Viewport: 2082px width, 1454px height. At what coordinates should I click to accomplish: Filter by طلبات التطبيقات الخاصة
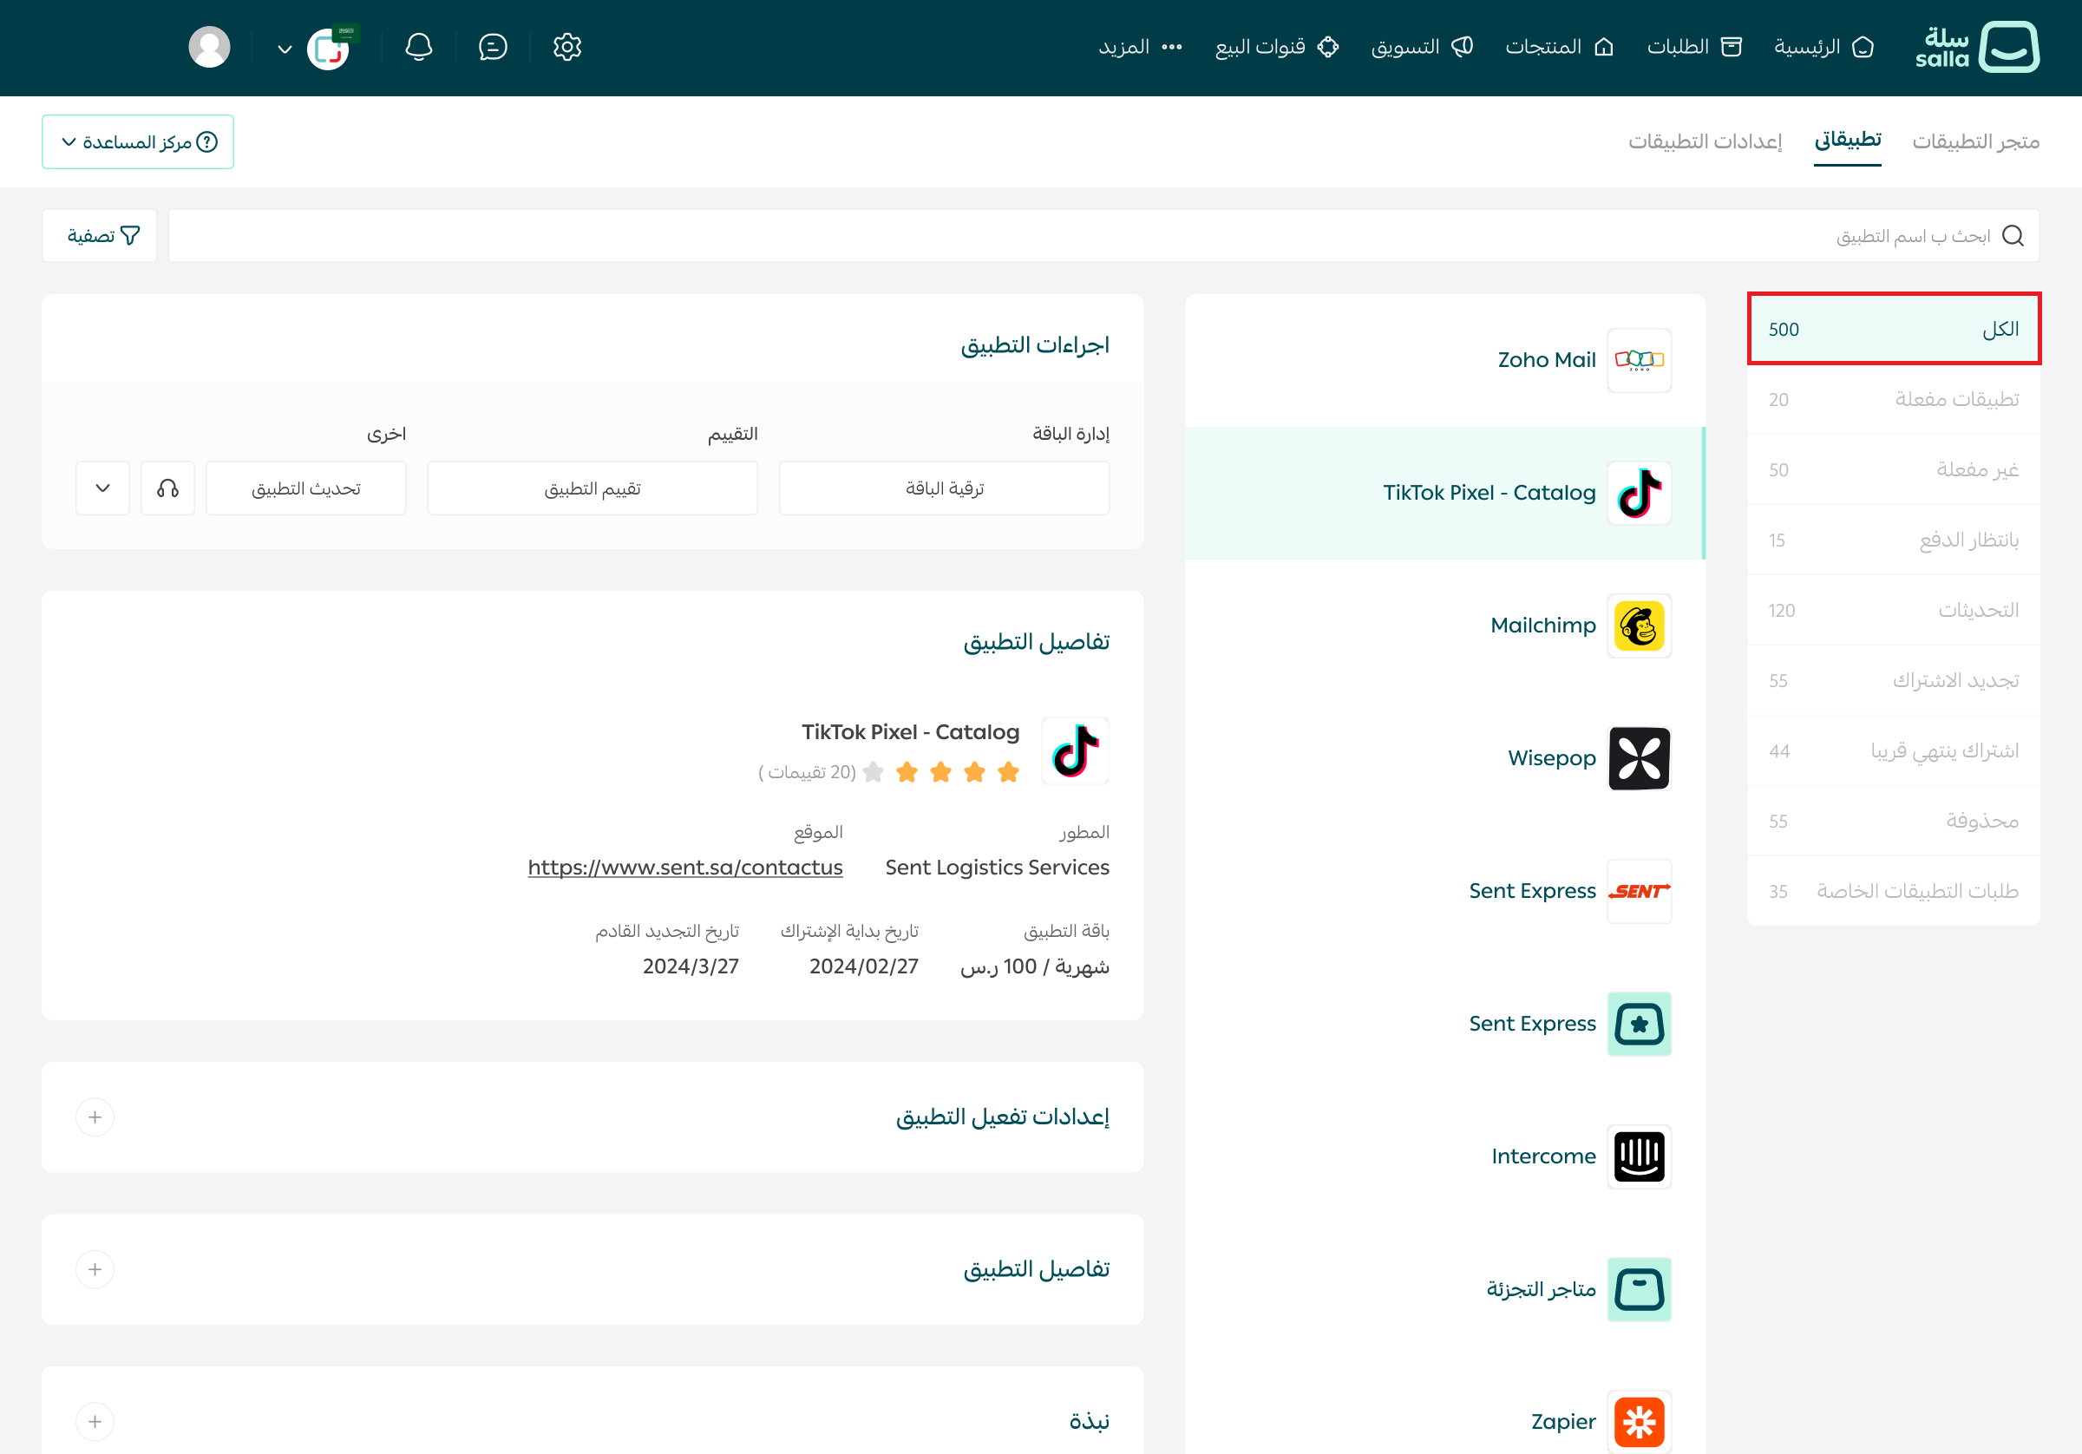[1894, 892]
